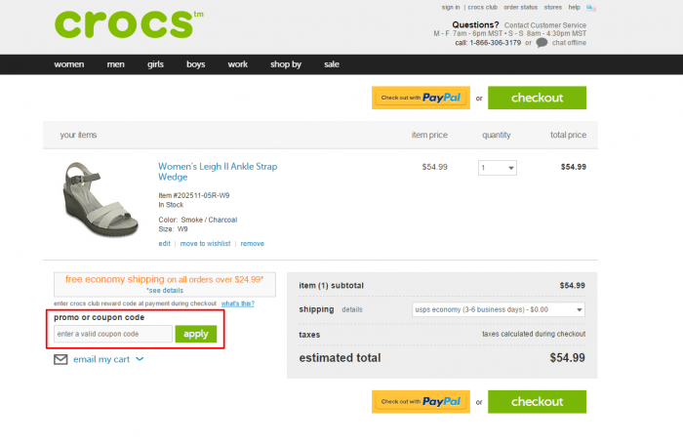Click the chat bubble icon
The height and width of the screenshot is (444, 683).
(x=542, y=42)
